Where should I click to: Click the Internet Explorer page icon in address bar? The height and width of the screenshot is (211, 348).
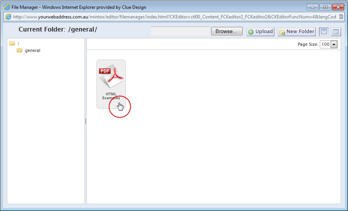click(x=8, y=17)
